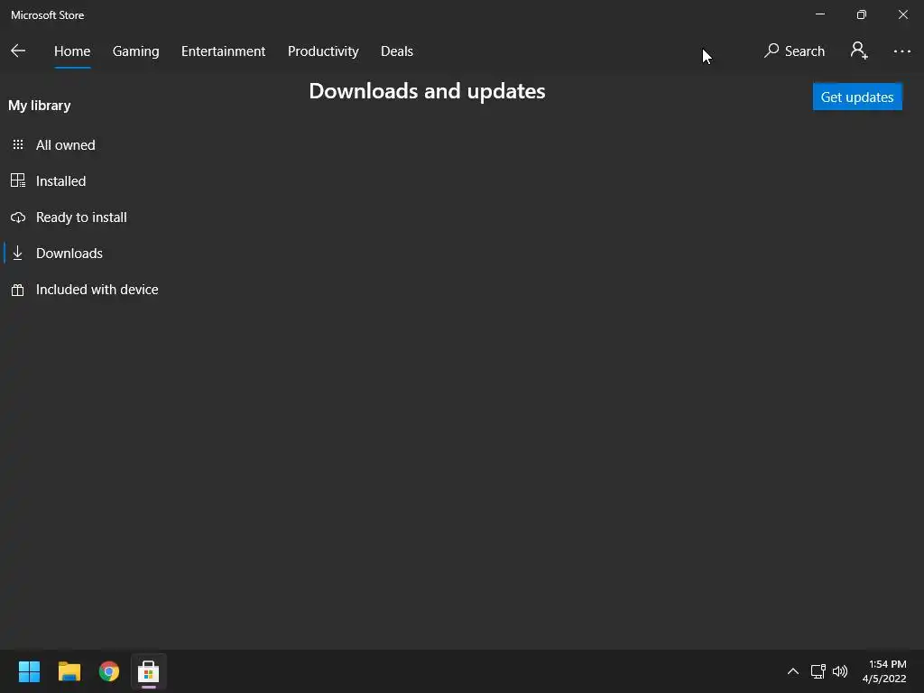924x693 pixels.
Task: Minimize the Microsoft Store window
Action: [x=820, y=14]
